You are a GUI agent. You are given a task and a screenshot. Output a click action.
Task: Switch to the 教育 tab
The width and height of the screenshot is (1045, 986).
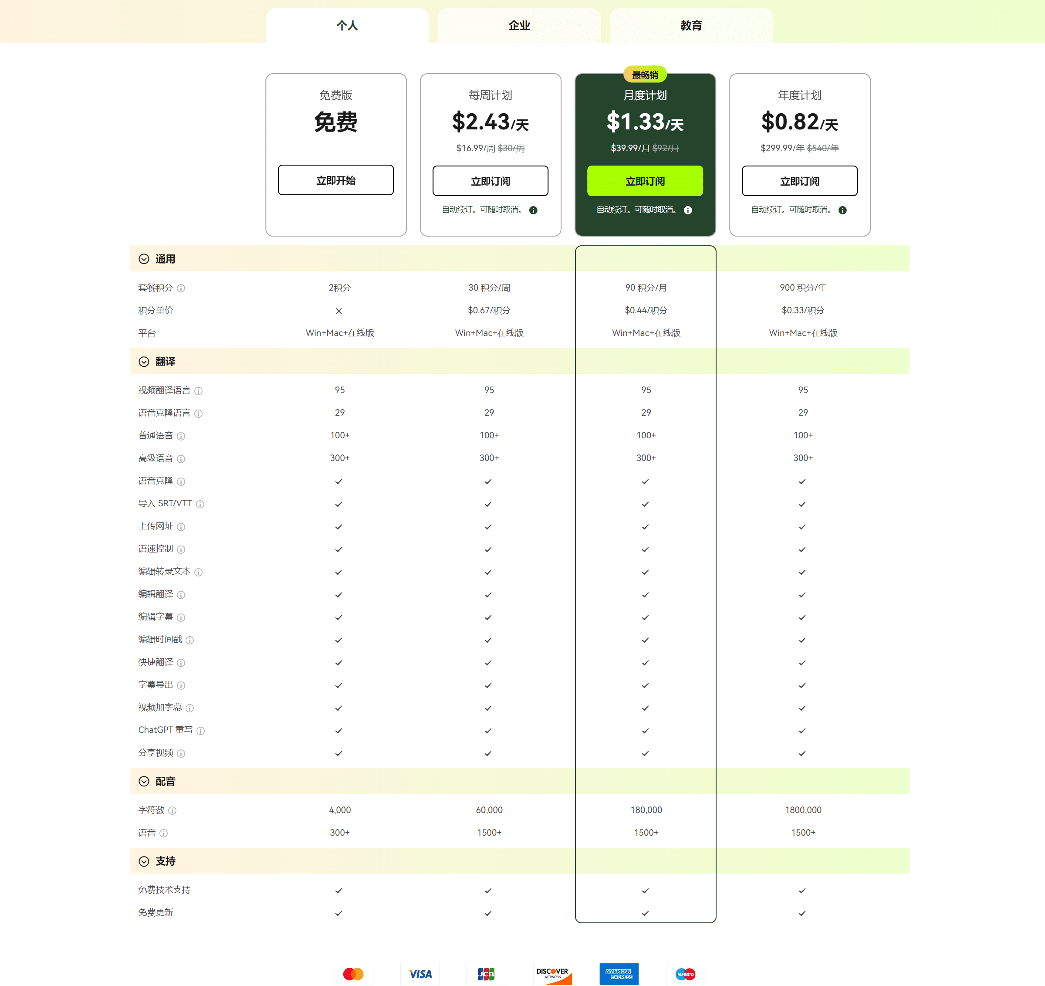(x=691, y=25)
